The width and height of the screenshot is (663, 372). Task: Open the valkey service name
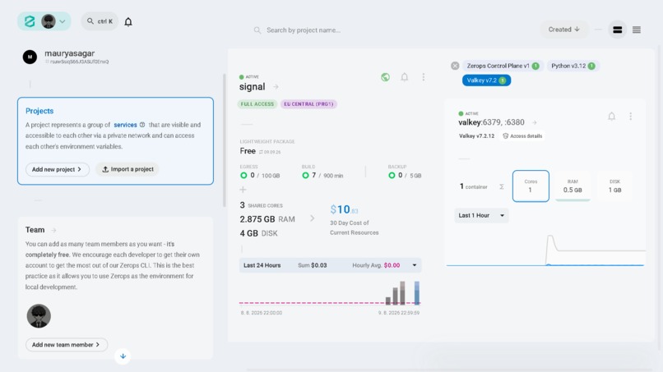(x=491, y=122)
